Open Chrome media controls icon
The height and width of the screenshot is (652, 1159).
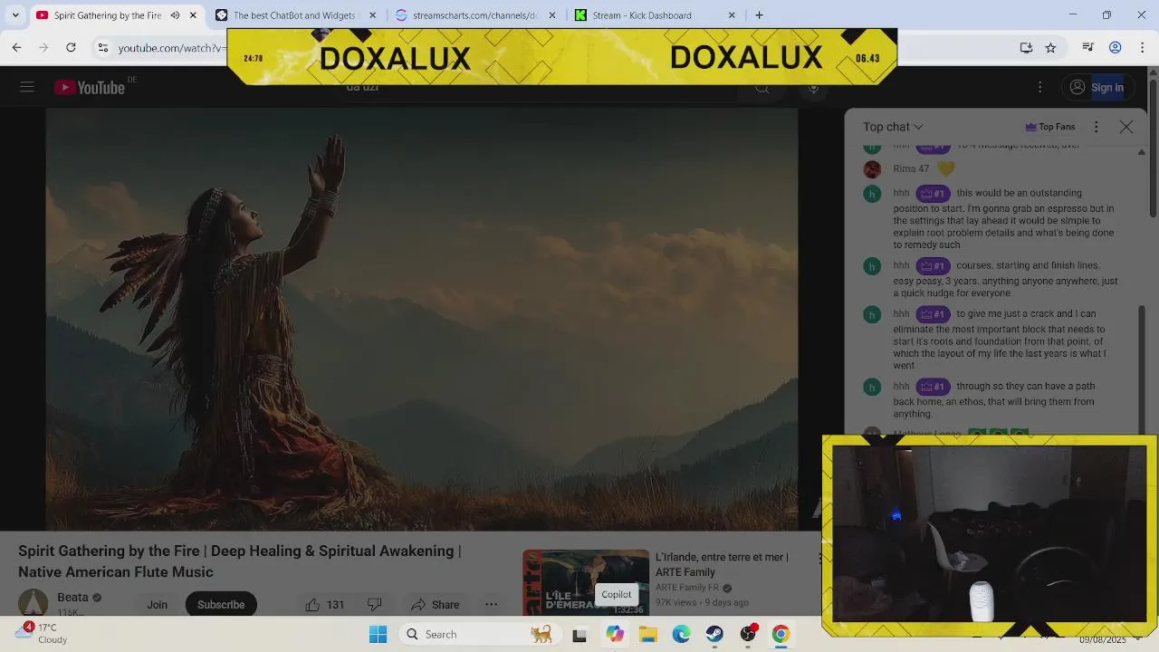(x=1088, y=47)
